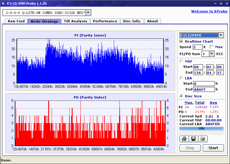
Task: Click the floppy disk save icon
Action: tap(193, 139)
